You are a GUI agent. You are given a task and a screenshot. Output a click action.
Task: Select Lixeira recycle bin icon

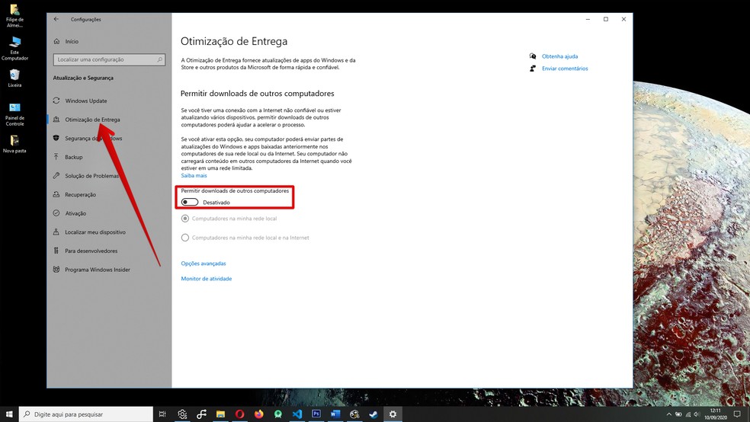point(14,78)
